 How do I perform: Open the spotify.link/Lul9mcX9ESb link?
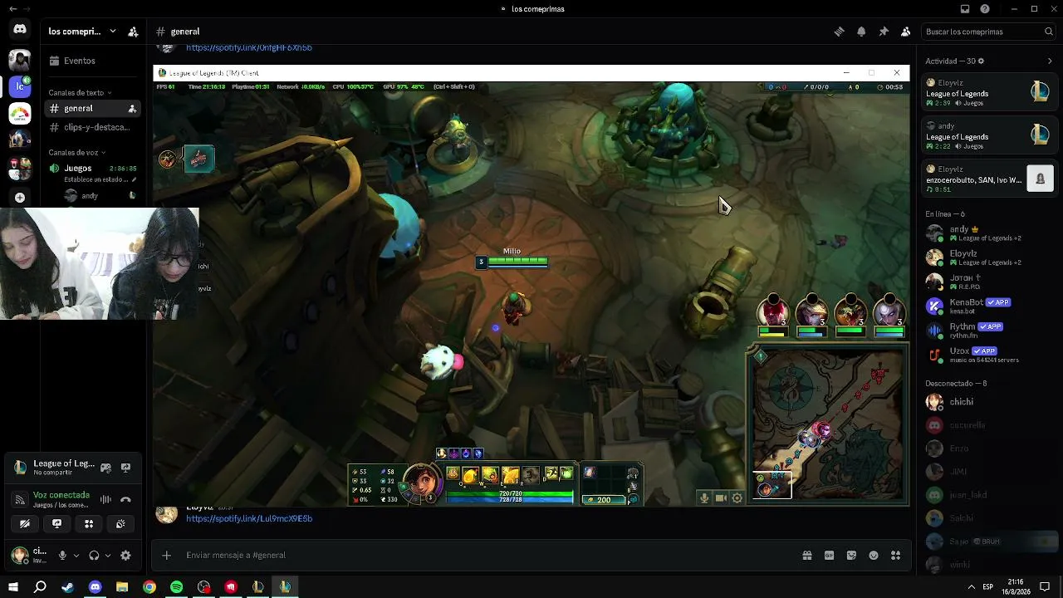coord(249,518)
